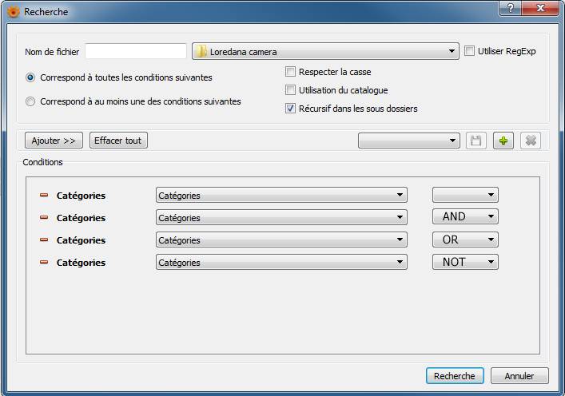
Task: Click the green plus add preset icon
Action: click(x=503, y=141)
